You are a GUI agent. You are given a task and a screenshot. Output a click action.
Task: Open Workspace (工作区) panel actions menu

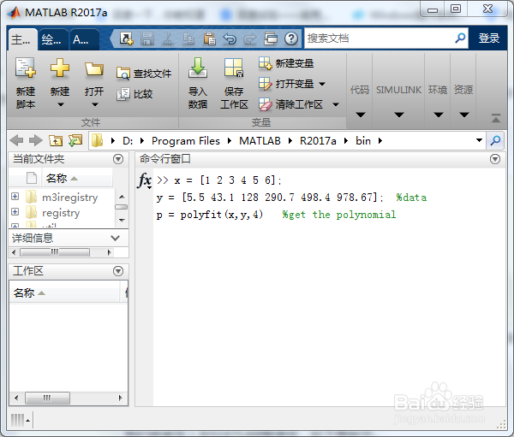pos(118,271)
